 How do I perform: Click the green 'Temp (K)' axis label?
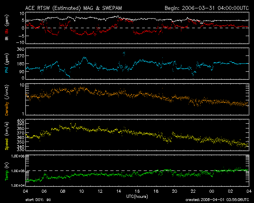[x=7, y=171]
